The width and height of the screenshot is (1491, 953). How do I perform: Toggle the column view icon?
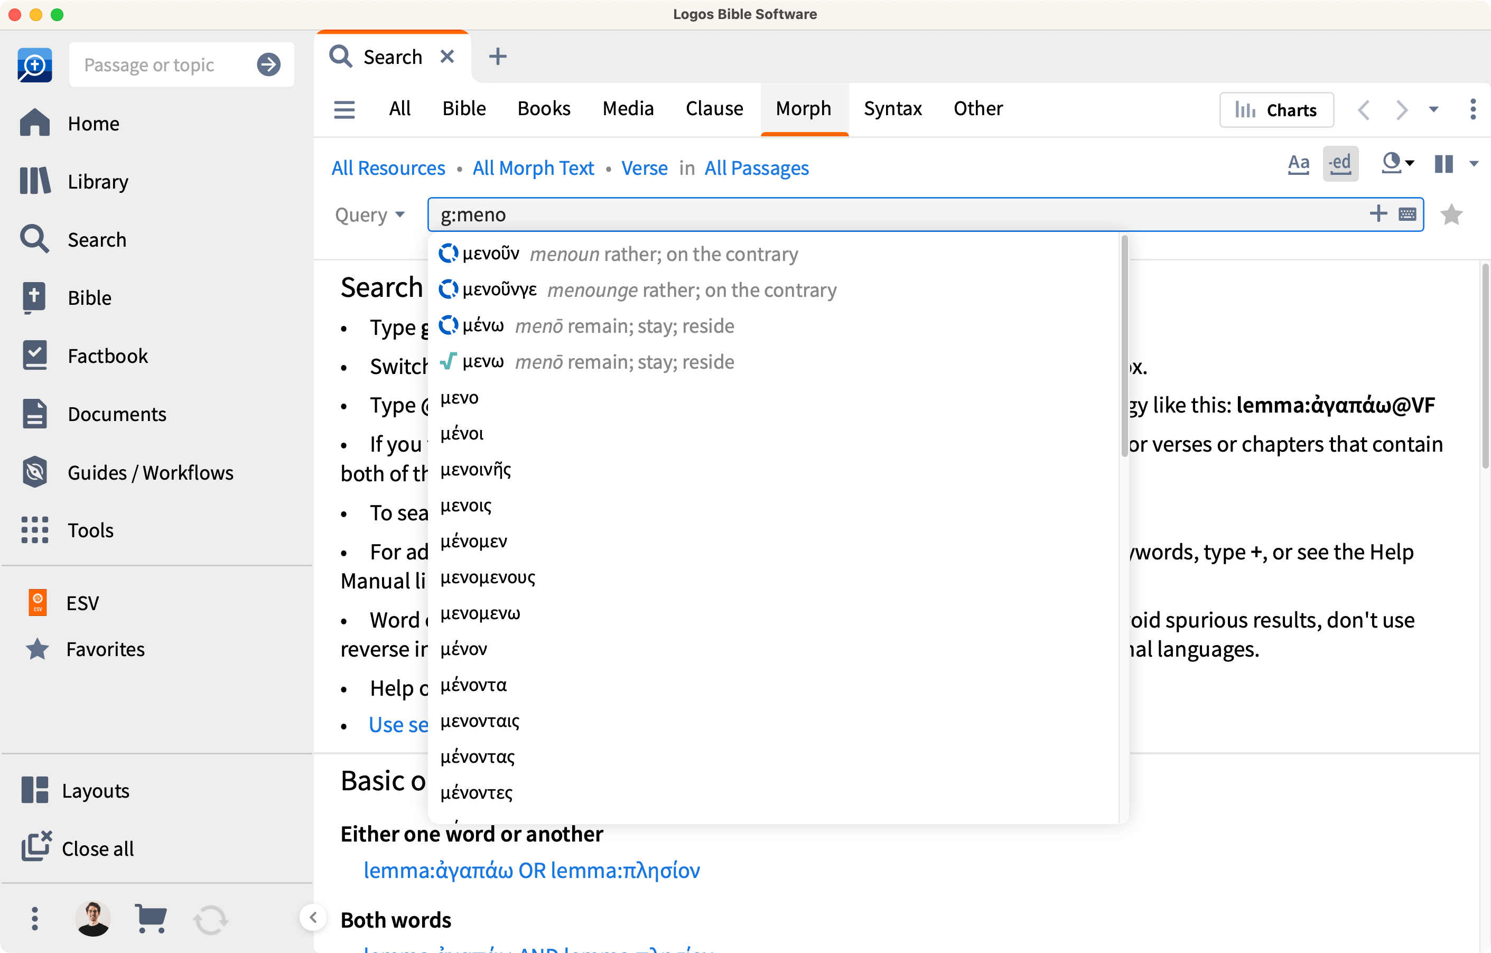pyautogui.click(x=1443, y=164)
